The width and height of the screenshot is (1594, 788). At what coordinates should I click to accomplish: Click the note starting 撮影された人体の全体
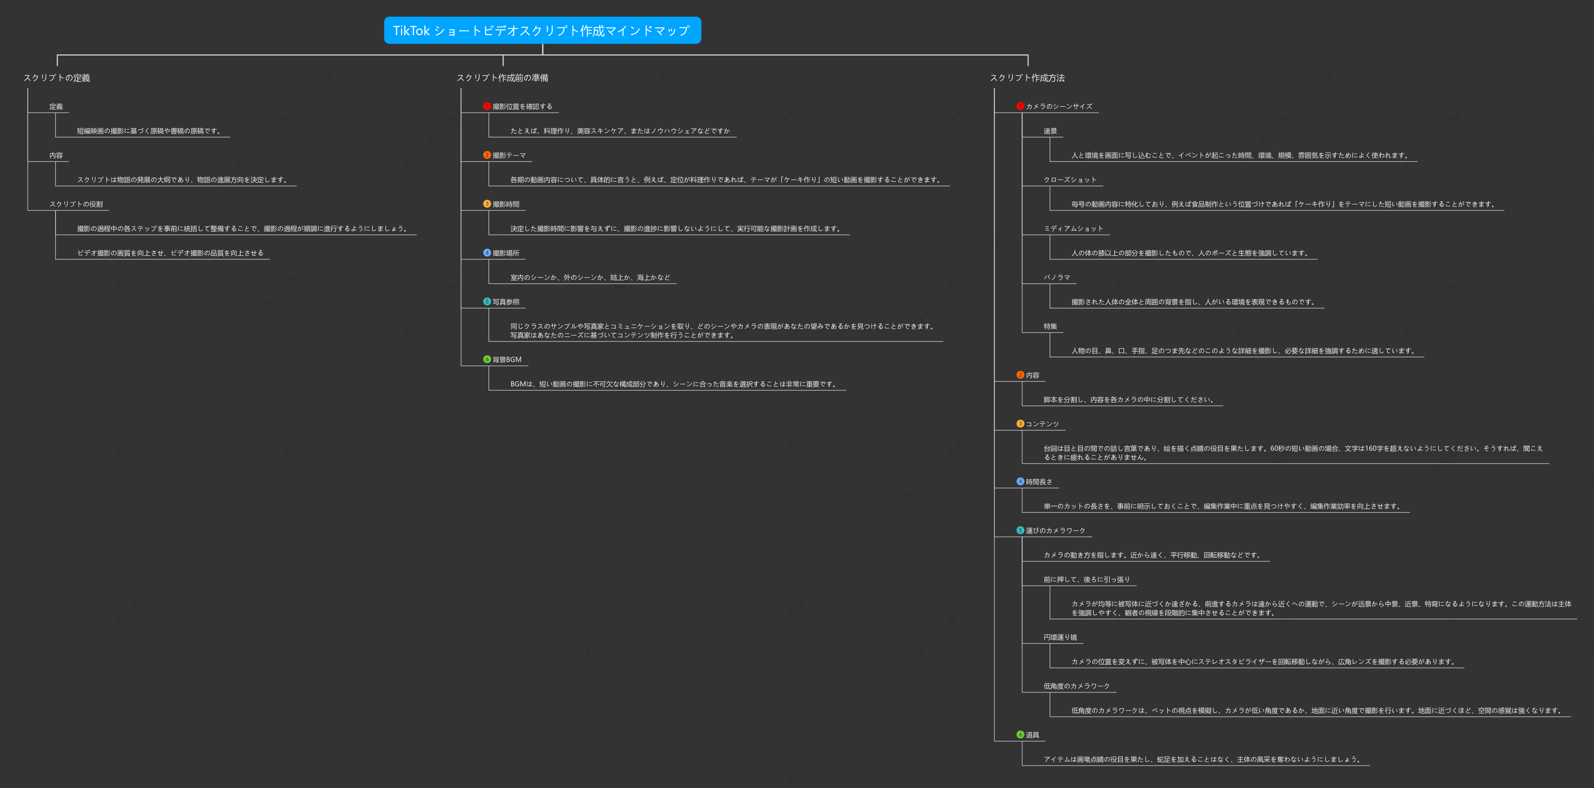(1194, 302)
